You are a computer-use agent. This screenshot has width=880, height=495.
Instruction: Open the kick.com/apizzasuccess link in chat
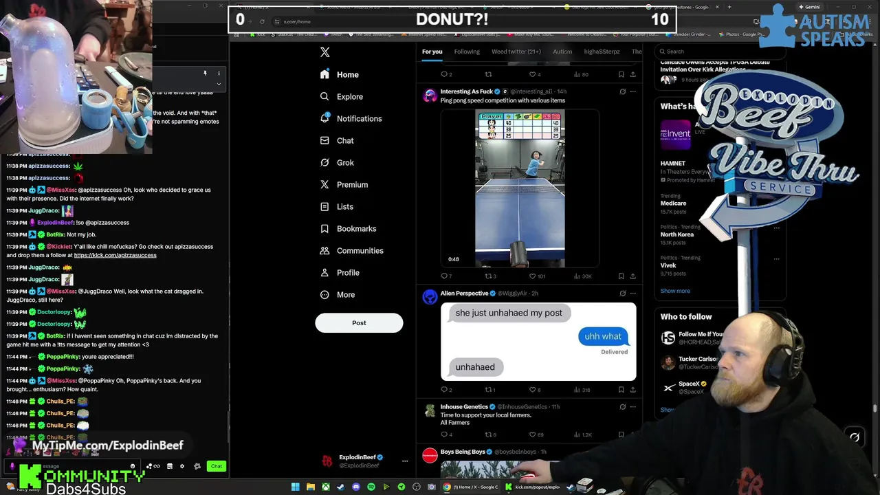pyautogui.click(x=115, y=256)
